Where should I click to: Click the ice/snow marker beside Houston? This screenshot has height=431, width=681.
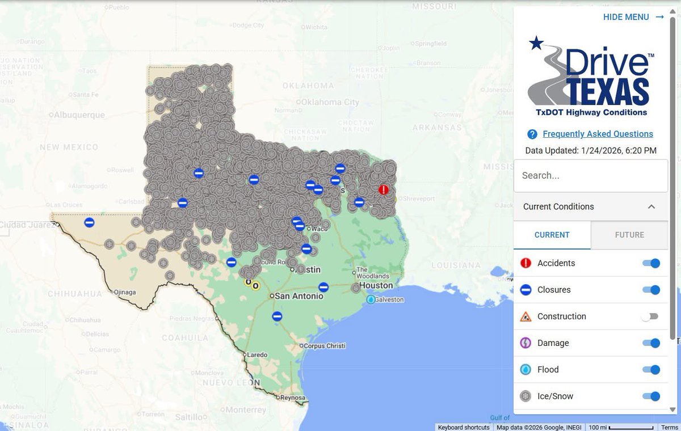[x=356, y=288]
